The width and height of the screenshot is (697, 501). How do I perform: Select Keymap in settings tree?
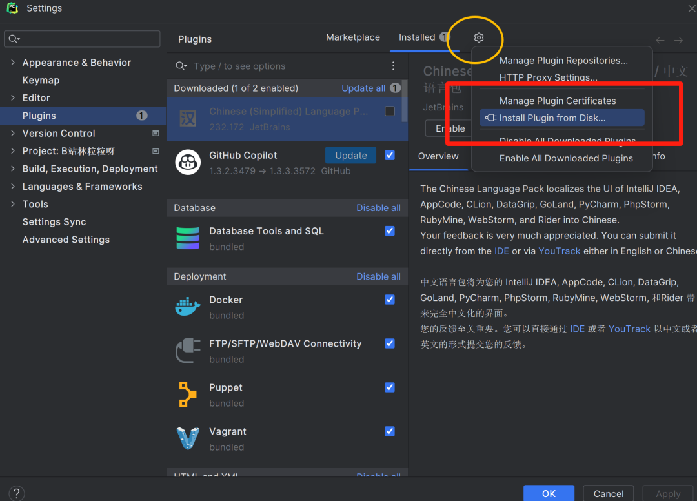coord(41,80)
